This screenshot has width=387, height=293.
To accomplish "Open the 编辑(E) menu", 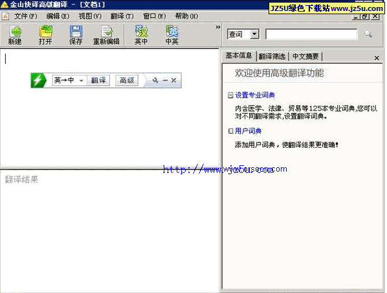I will coord(58,16).
